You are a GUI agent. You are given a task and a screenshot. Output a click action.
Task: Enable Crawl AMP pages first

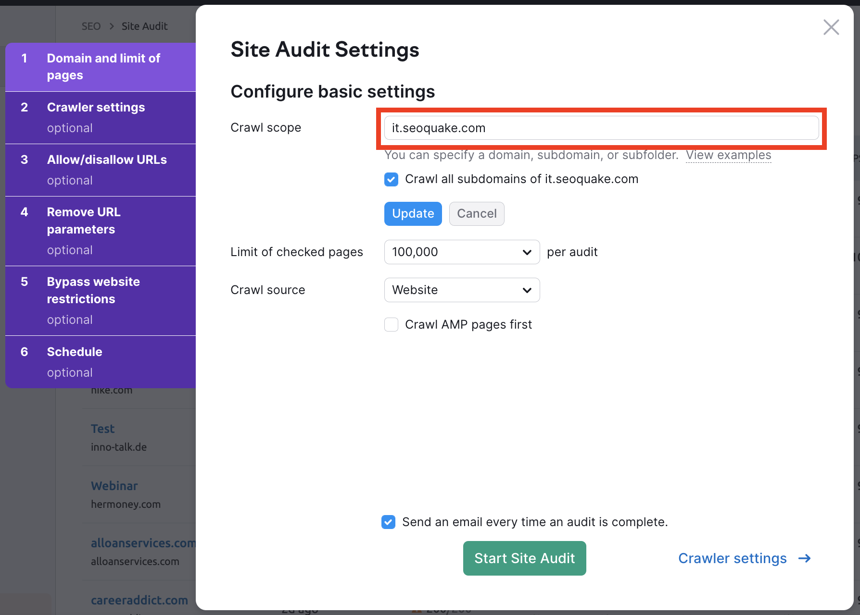tap(391, 325)
